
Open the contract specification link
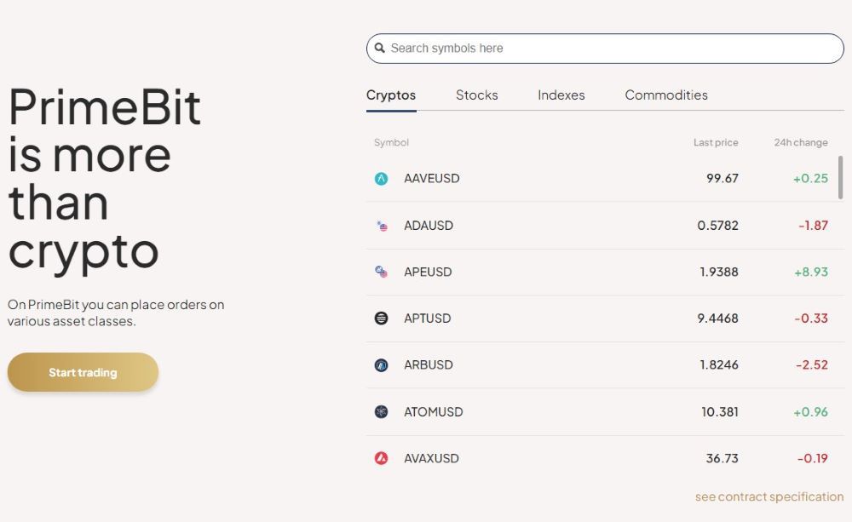[x=769, y=496]
